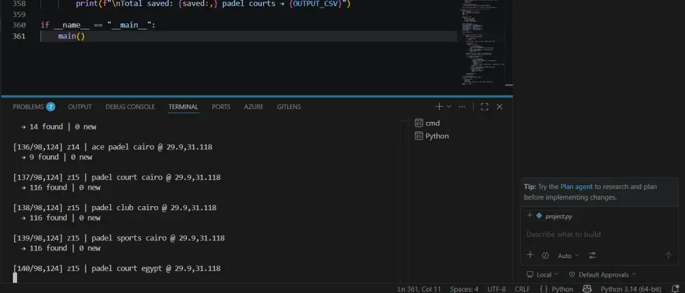Focus the Describe what to build input
This screenshot has height=293, width=685.
tap(599, 235)
